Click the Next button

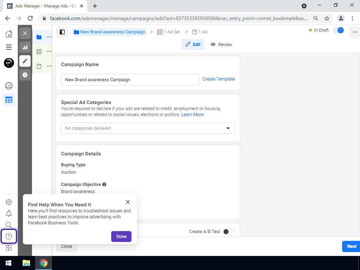pyautogui.click(x=352, y=246)
